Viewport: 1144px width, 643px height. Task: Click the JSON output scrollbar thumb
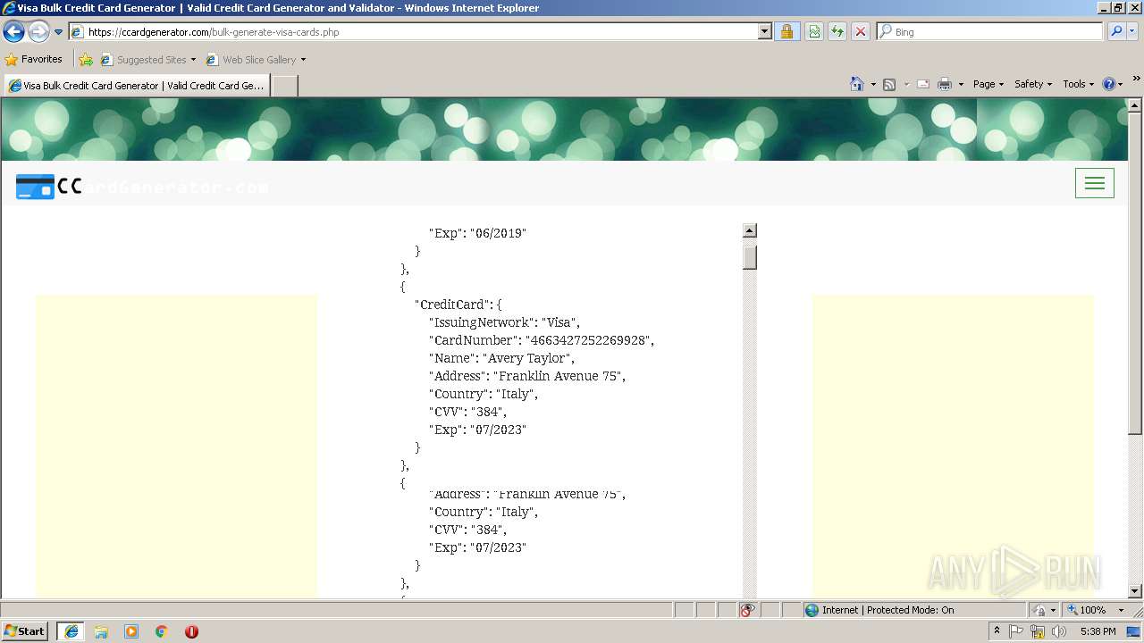(x=750, y=257)
